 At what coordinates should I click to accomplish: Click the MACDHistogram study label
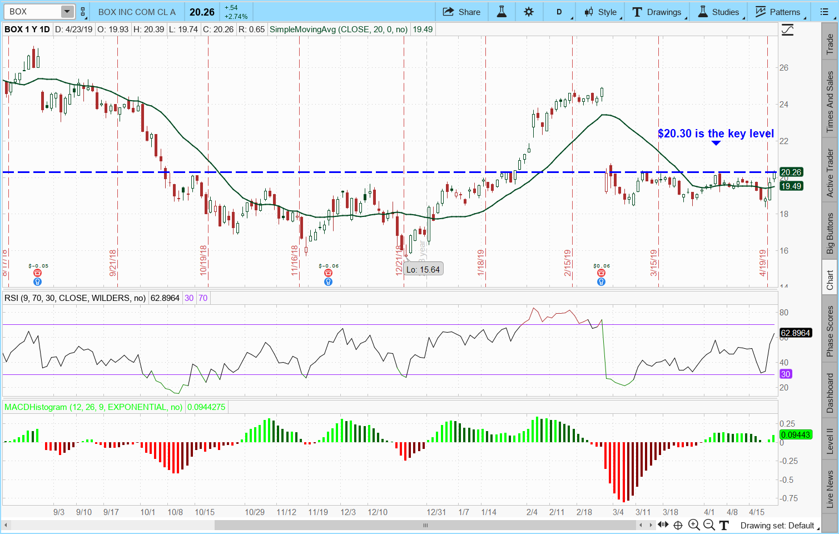pyautogui.click(x=93, y=407)
